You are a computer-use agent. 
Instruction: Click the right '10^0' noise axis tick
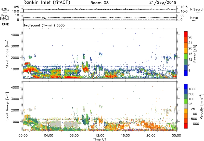click(x=184, y=11)
